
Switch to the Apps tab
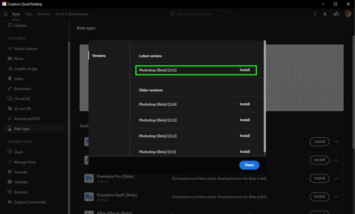pos(16,14)
